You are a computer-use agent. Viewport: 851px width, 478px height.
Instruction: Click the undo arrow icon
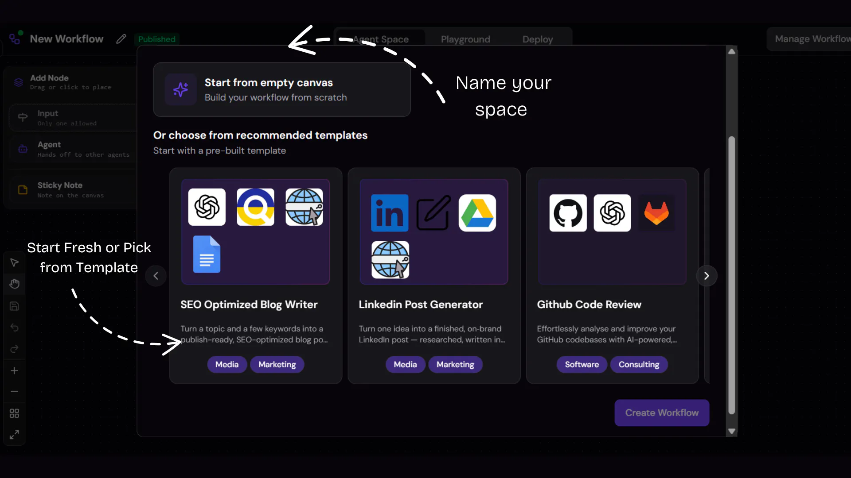(14, 328)
